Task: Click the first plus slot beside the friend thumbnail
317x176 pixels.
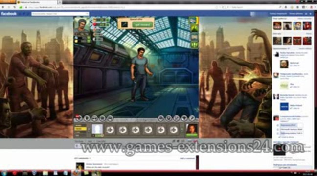Action: pyautogui.click(x=110, y=130)
